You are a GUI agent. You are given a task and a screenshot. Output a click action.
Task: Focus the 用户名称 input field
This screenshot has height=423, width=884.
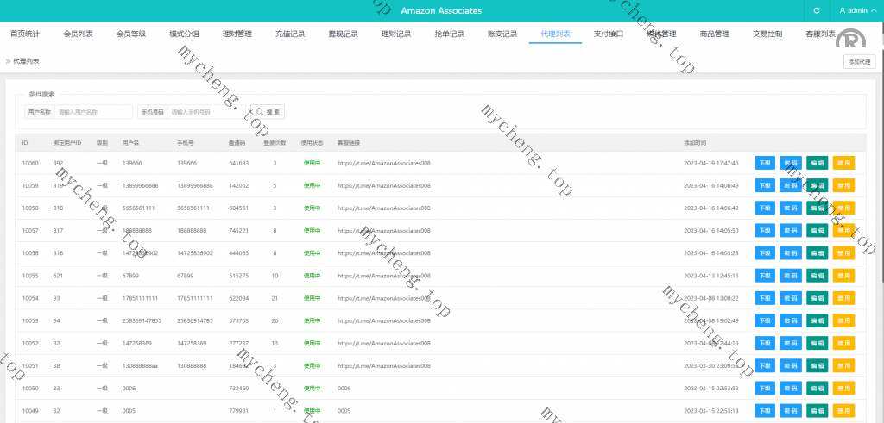pos(94,112)
